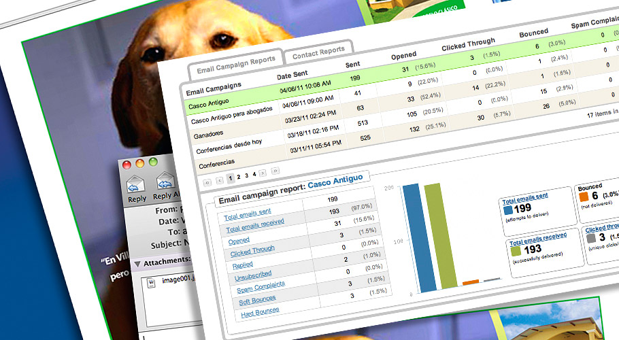The height and width of the screenshot is (340, 619).
Task: Switch to the Email Campaign Reports tab
Action: click(235, 65)
